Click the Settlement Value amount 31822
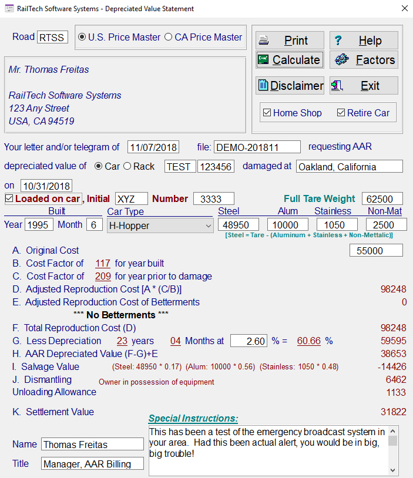 (394, 412)
